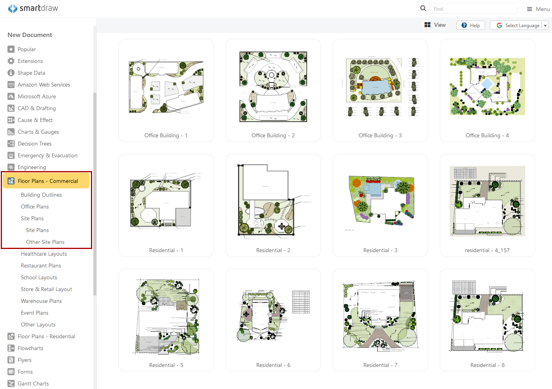Open the Office Building - 4 template
Screen dimensions: 552x389
point(487,90)
